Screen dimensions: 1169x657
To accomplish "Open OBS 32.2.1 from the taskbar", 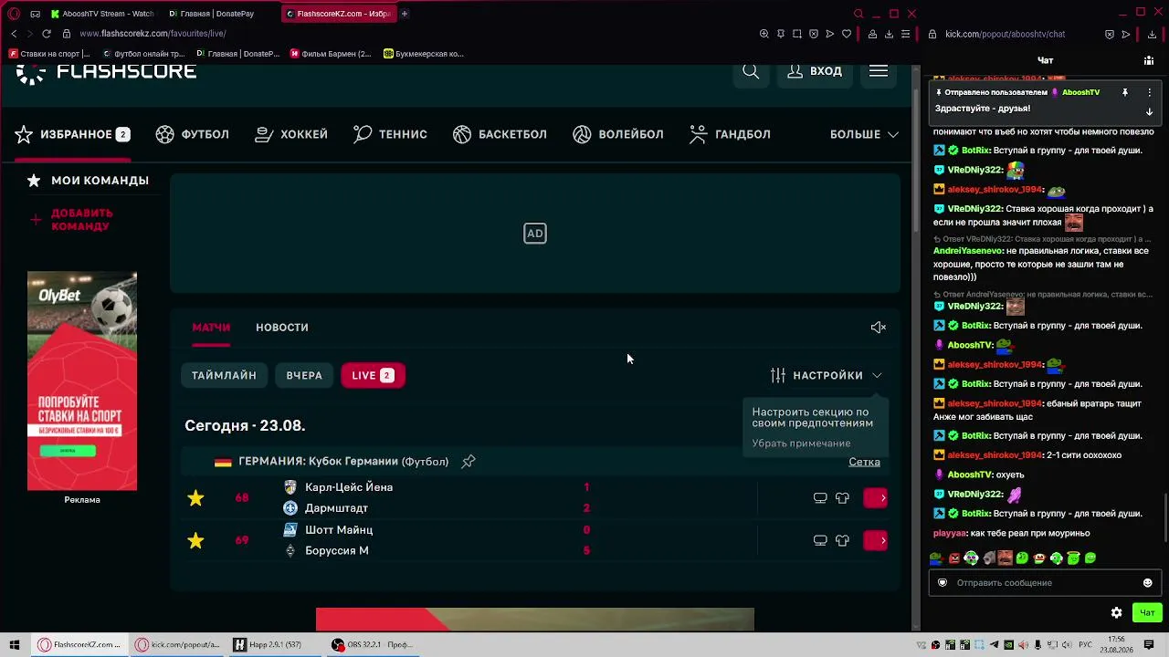I will [374, 645].
